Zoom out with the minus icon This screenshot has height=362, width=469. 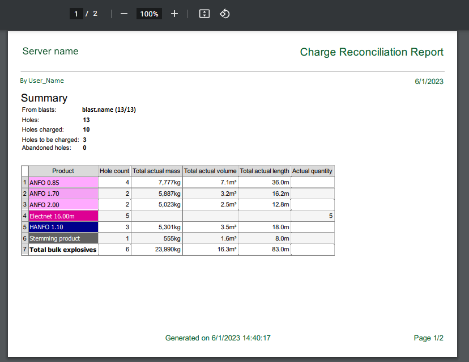tap(124, 14)
